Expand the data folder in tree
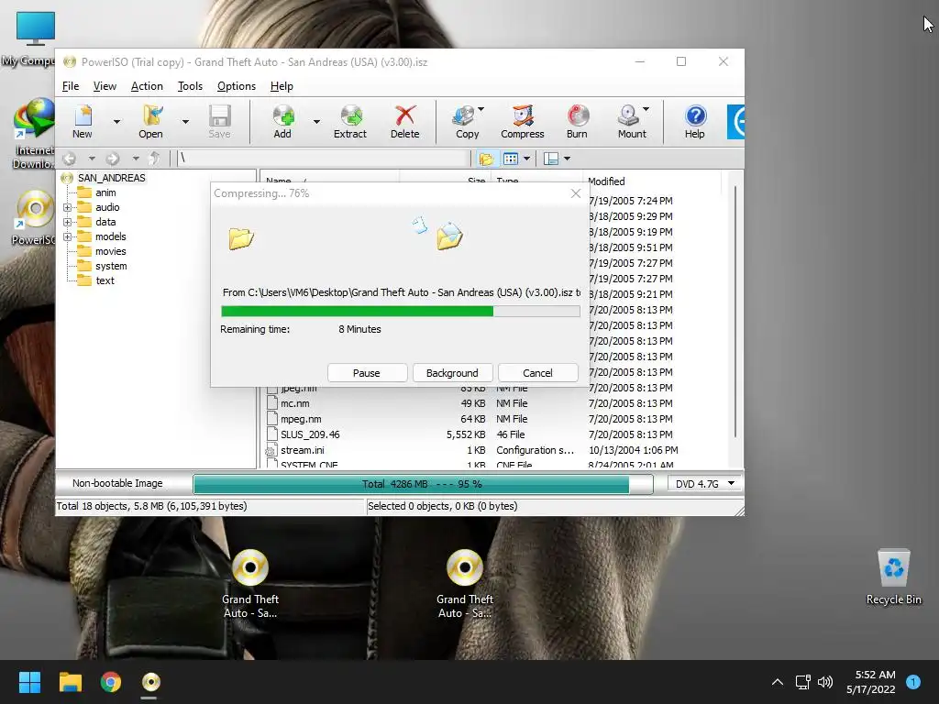This screenshot has height=704, width=939. pyautogui.click(x=68, y=222)
